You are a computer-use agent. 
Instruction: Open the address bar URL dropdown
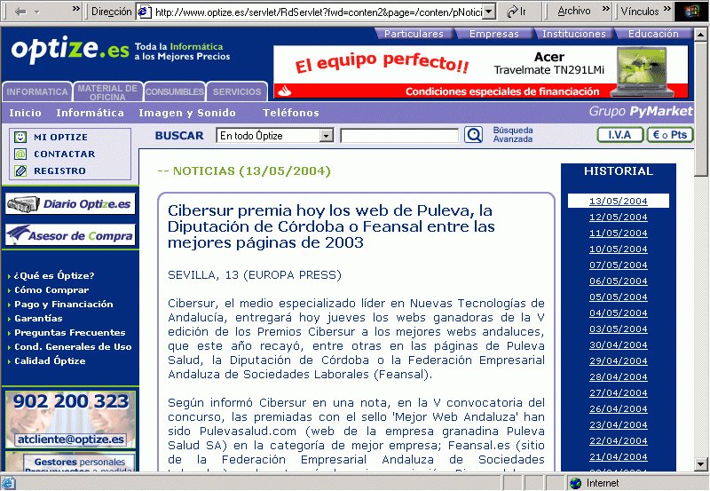coord(489,12)
